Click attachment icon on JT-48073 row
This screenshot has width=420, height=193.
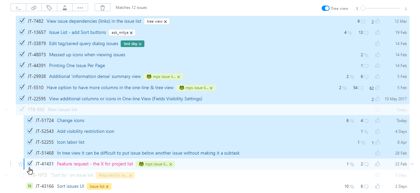point(366,55)
